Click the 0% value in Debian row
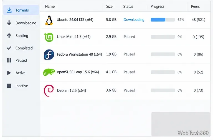Image resolution: width=213 pixels, height=140 pixels. pyautogui.click(x=180, y=90)
